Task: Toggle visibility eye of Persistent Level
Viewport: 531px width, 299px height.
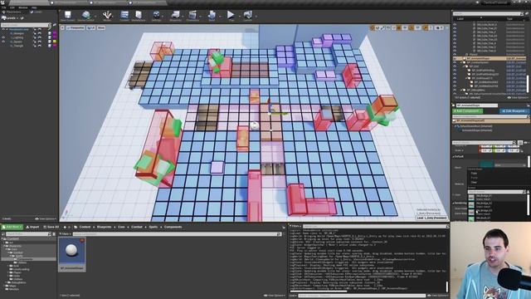Action: (x=3, y=30)
